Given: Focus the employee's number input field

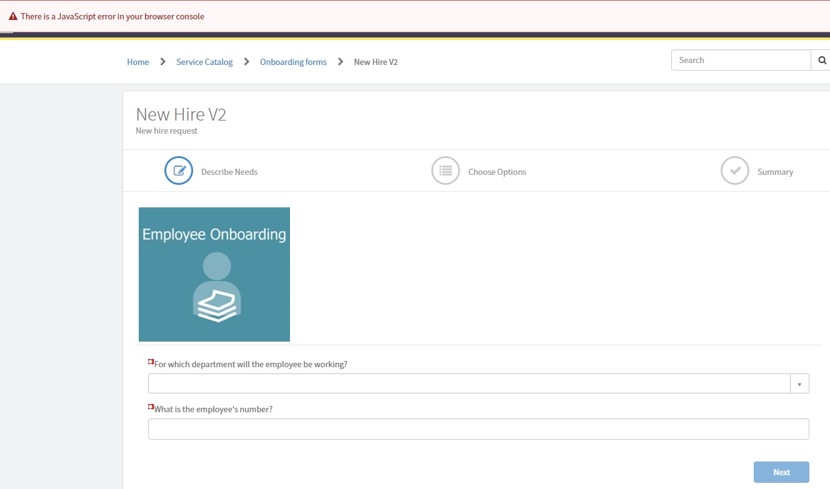Looking at the screenshot, I should pyautogui.click(x=479, y=429).
